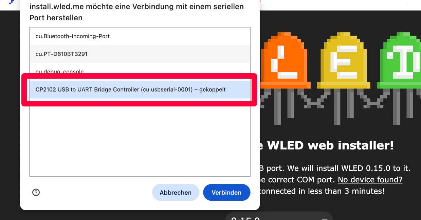Click the dropdown arrow of version selector
Screen dimensions: 421x220
(324, 218)
